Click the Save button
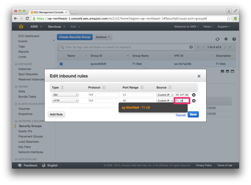This screenshot has width=251, height=185. coord(193,114)
